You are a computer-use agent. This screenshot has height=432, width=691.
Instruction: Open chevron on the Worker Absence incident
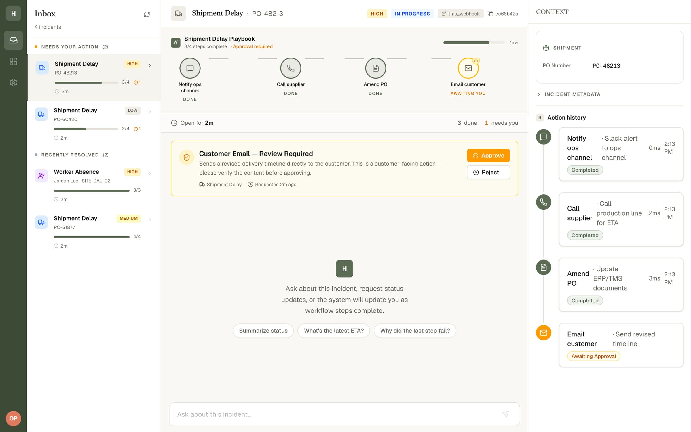(x=150, y=173)
